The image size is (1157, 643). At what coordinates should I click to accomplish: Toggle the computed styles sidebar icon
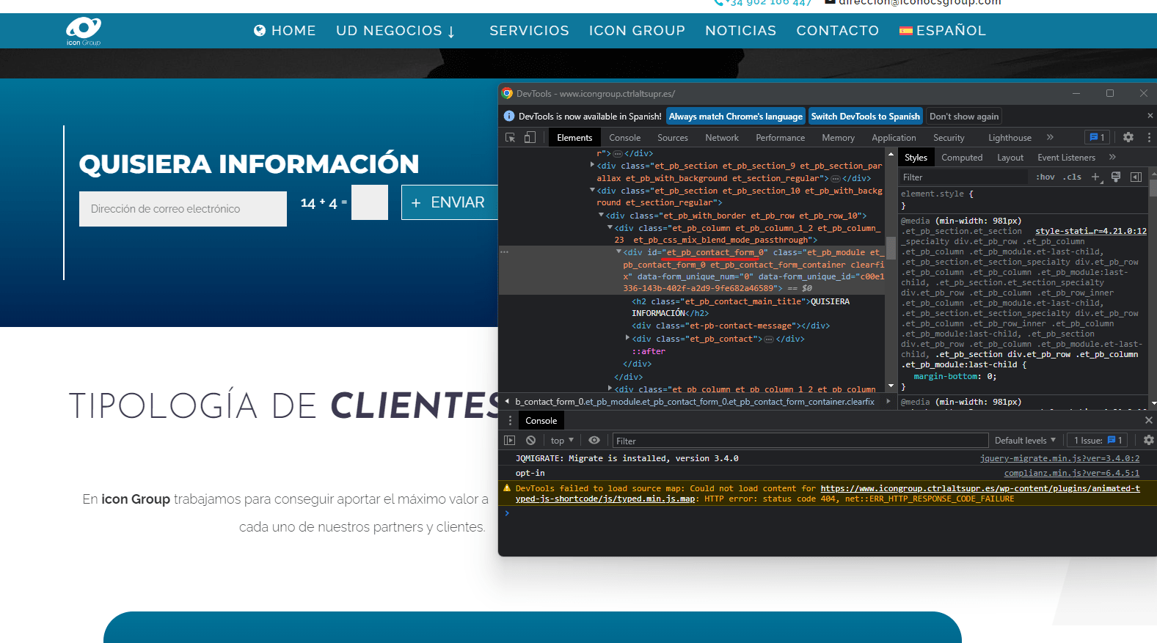pyautogui.click(x=1136, y=177)
